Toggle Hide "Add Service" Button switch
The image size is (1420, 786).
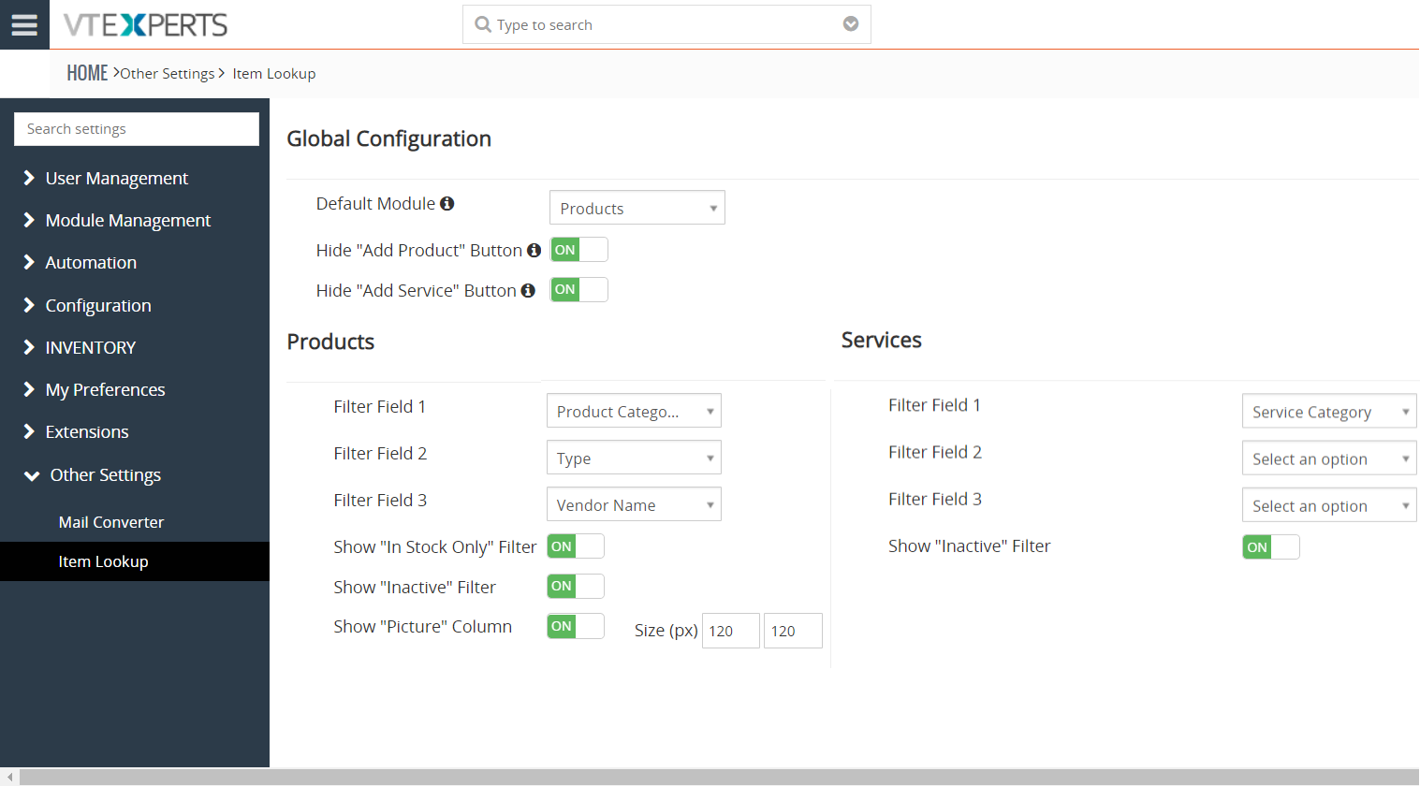(579, 290)
